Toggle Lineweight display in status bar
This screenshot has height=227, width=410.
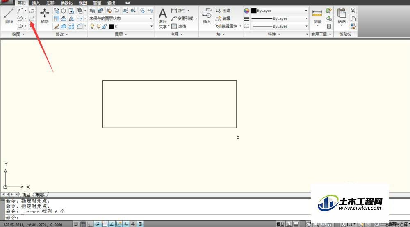[133, 224]
